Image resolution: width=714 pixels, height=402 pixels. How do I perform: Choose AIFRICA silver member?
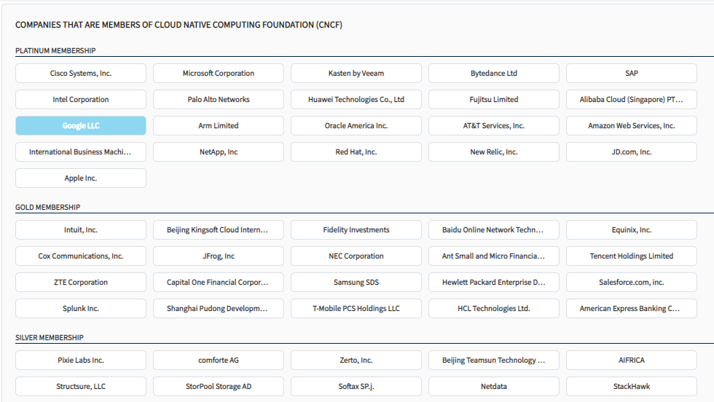[x=632, y=360]
